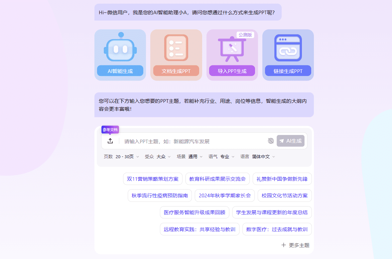Click the robot AI智能生成 icon
The height and width of the screenshot is (259, 392).
120,47
